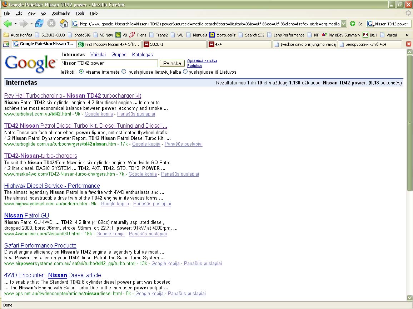The height and width of the screenshot is (309, 413).
Task: Open Safari Performance Products result link
Action: point(40,245)
